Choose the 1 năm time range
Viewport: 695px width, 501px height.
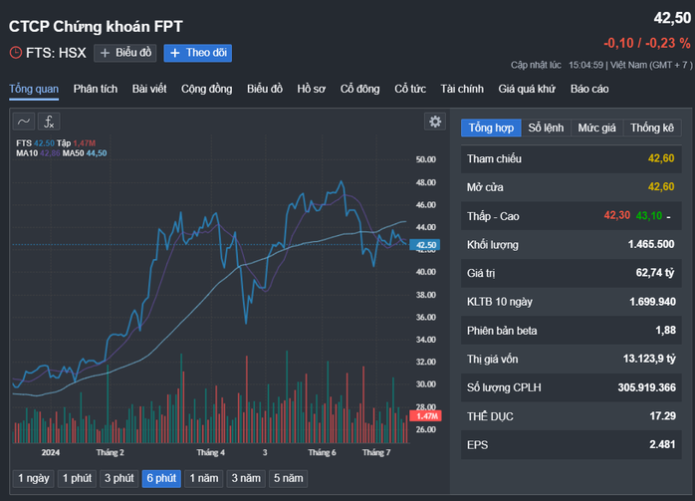[204, 479]
